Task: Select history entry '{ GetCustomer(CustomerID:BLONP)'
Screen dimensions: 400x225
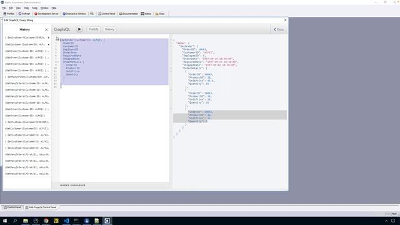Action: [27, 122]
